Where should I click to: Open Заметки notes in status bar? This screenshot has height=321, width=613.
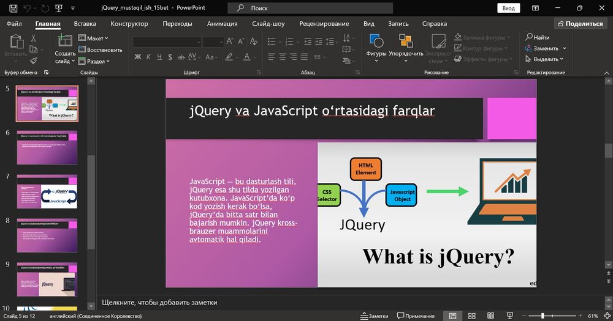tap(374, 316)
